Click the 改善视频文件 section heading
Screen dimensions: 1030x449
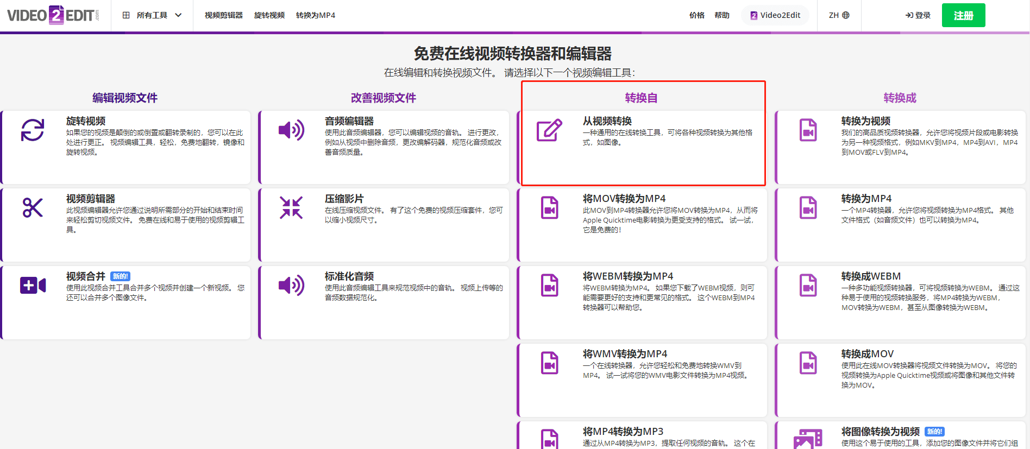pyautogui.click(x=384, y=98)
